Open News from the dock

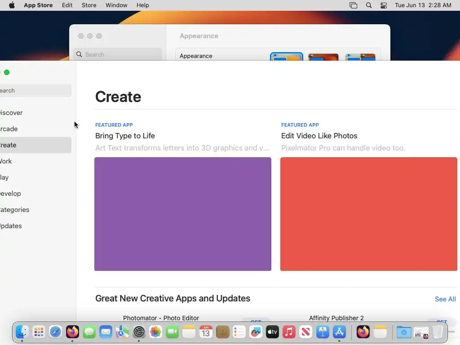(x=305, y=332)
